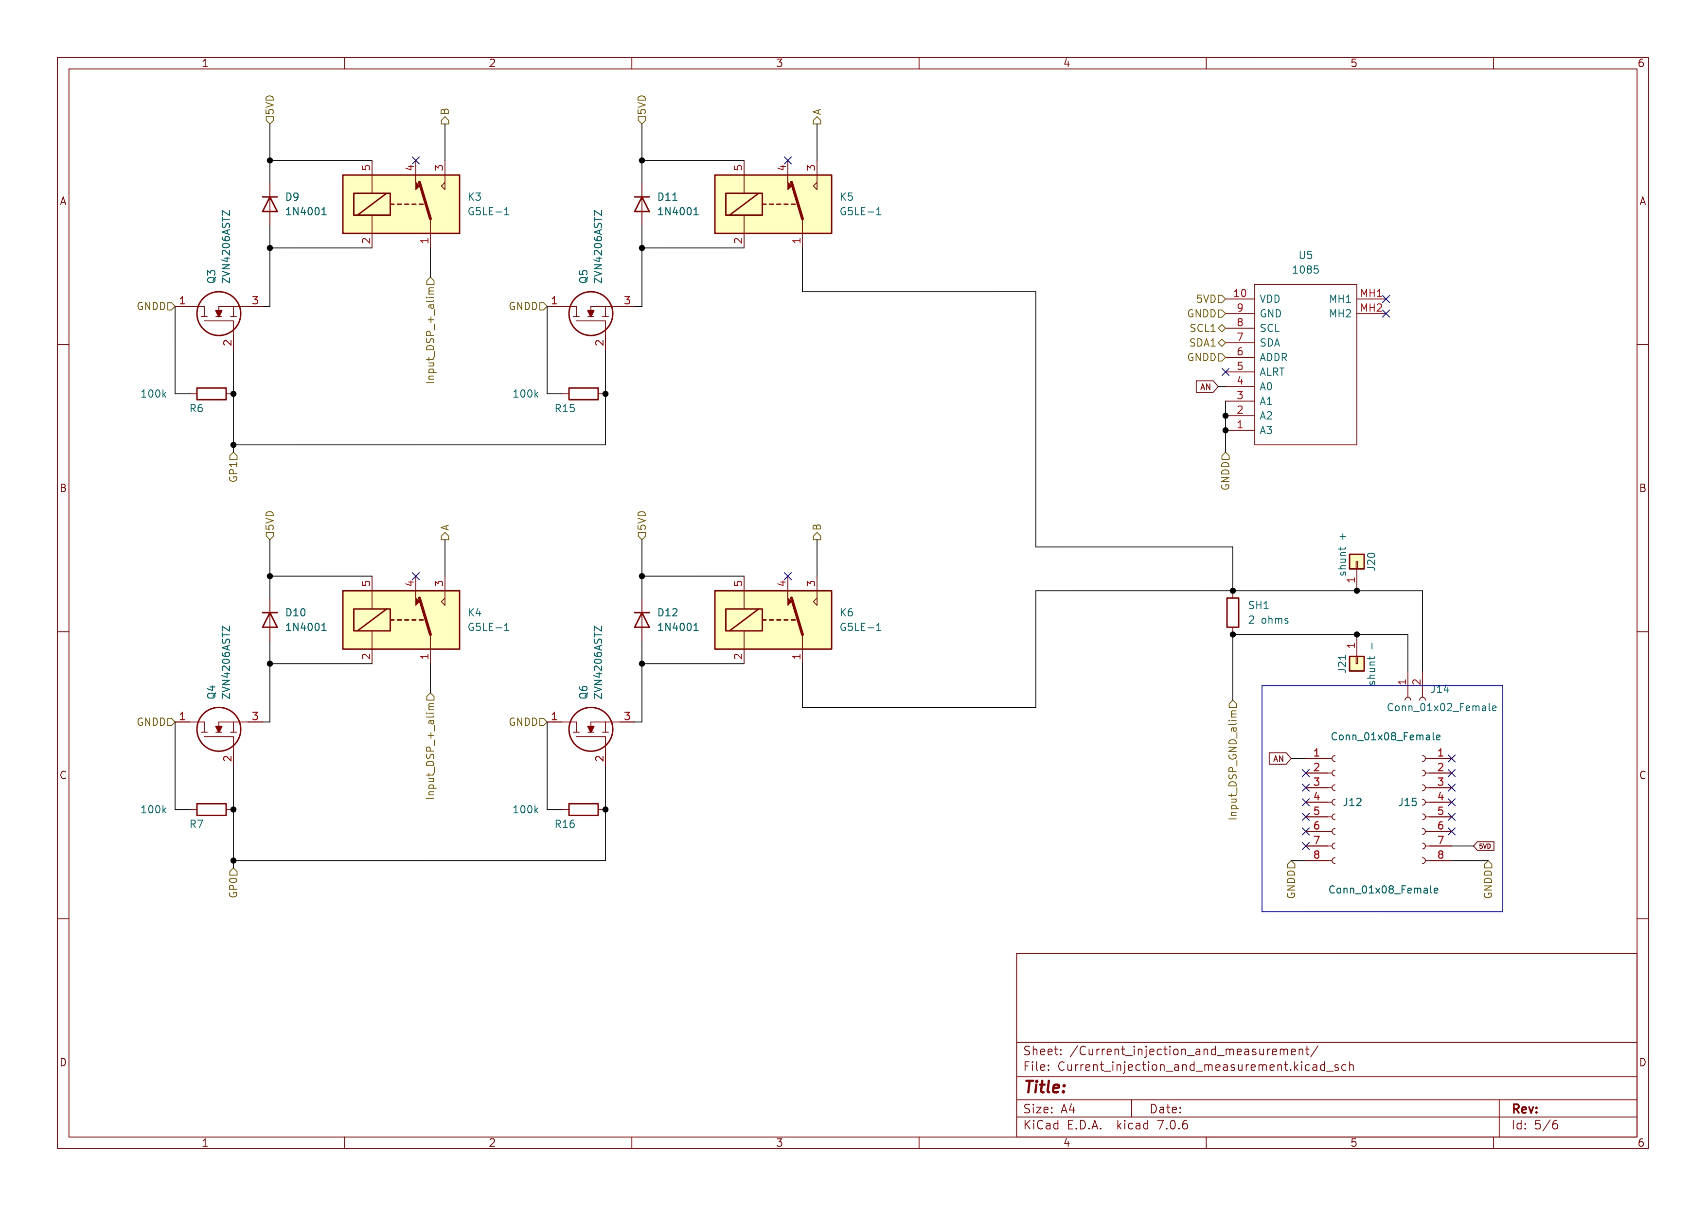This screenshot has height=1206, width=1706.
Task: Click the U5 1085 IC body
Action: pos(1305,365)
